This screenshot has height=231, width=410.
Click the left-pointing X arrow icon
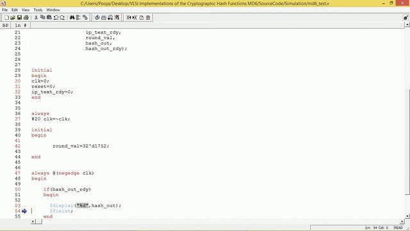(x=129, y=17)
